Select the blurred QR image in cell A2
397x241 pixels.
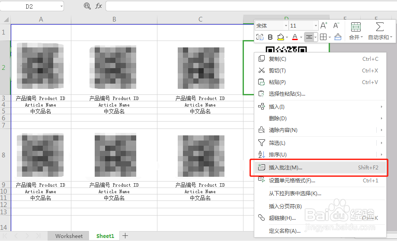(x=40, y=66)
